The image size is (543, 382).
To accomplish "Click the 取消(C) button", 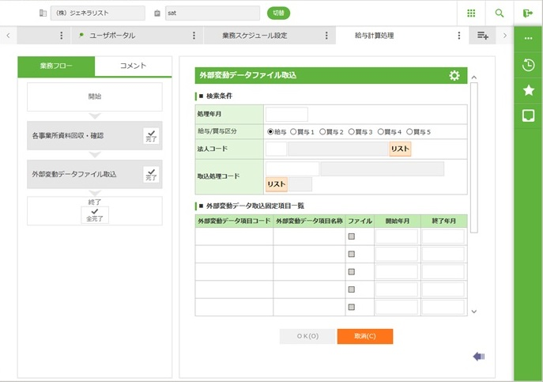I will tap(364, 336).
